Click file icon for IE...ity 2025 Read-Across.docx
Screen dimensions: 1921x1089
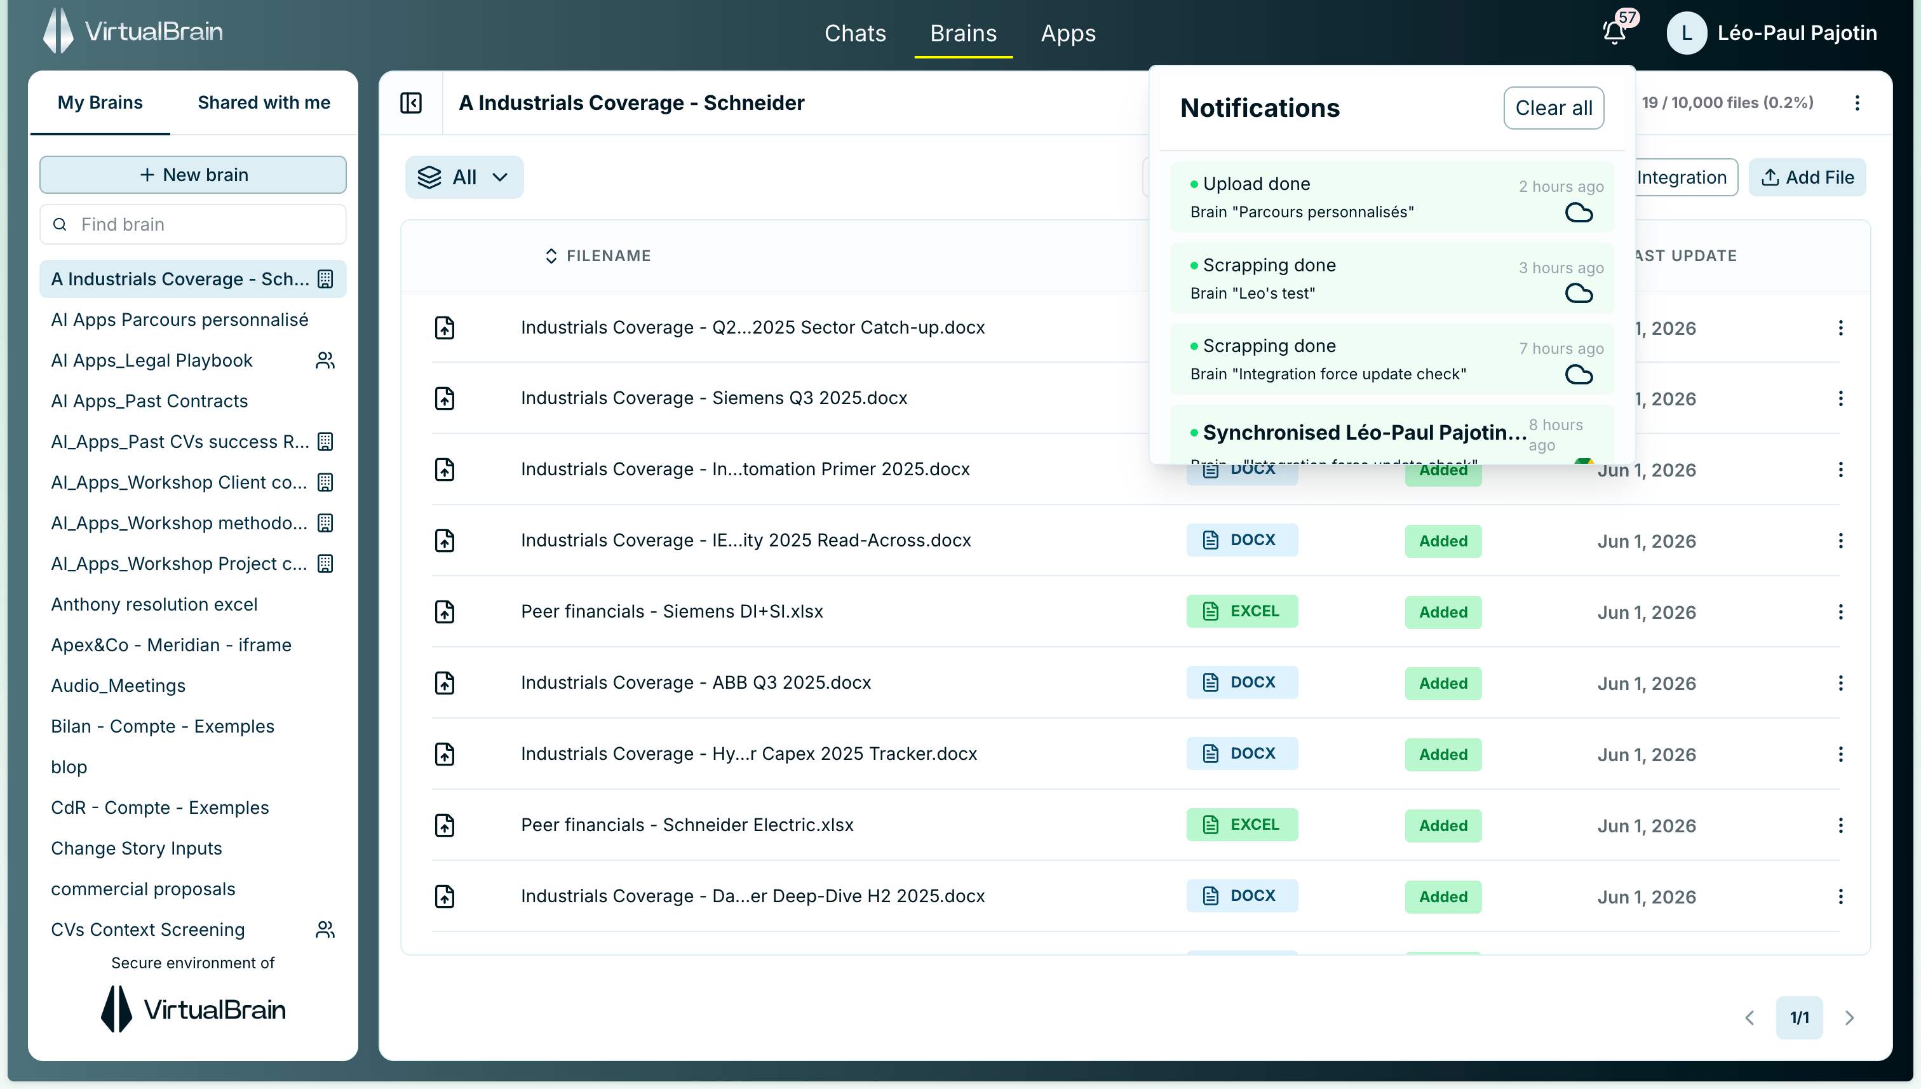[x=445, y=541]
